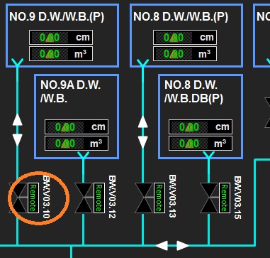This screenshot has height=258, width=270.
Task: Click NO.9 D.W./W.B.(P) volume m³ field
Action: 61,54
